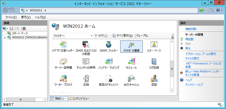
Task: Click すべて表示(A) button
Action: click(x=123, y=35)
